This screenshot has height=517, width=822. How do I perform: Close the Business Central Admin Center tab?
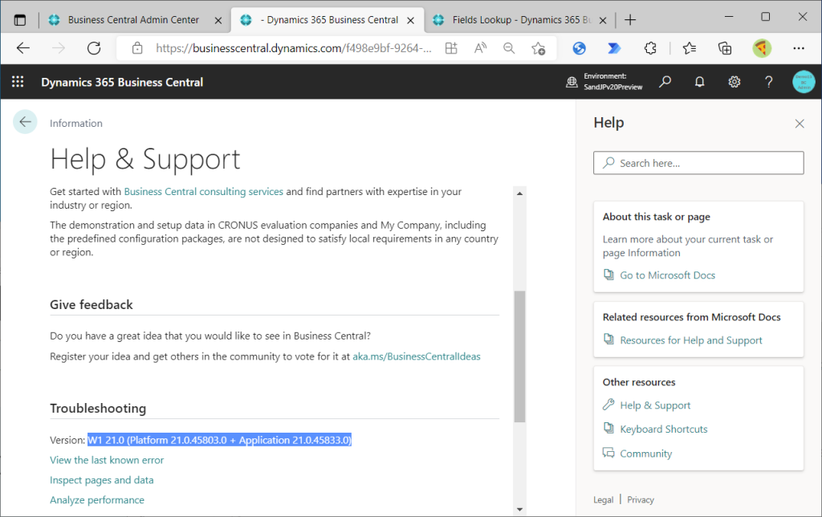218,20
